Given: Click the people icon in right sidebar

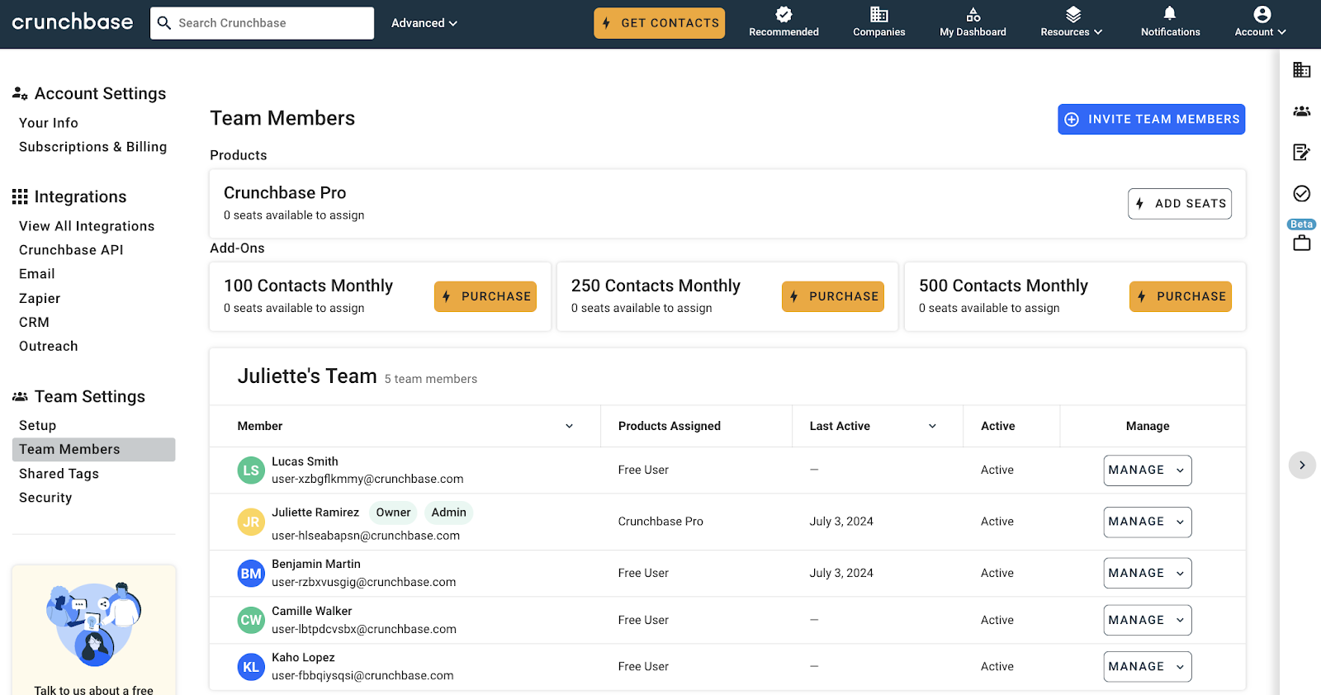Looking at the screenshot, I should click(x=1302, y=111).
